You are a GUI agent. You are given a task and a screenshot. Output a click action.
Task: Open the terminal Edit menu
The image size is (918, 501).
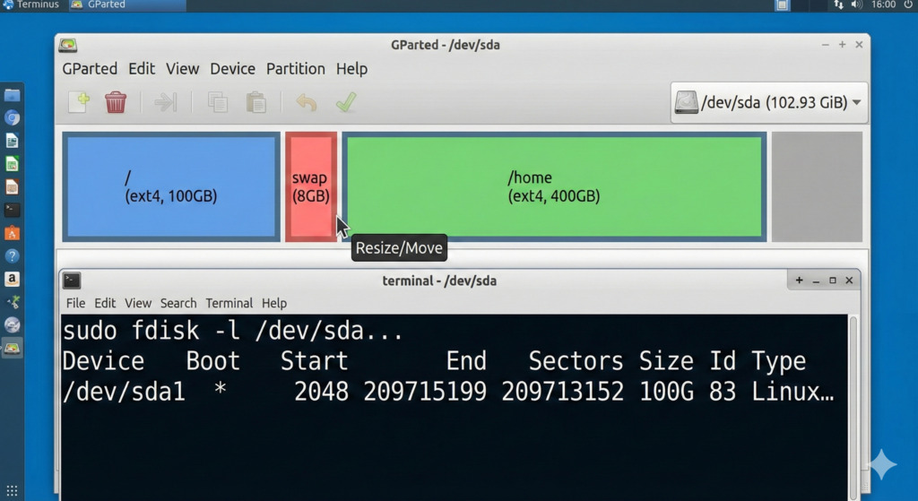105,303
